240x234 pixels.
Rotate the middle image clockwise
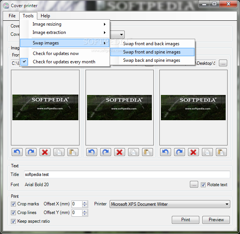click(x=105, y=152)
